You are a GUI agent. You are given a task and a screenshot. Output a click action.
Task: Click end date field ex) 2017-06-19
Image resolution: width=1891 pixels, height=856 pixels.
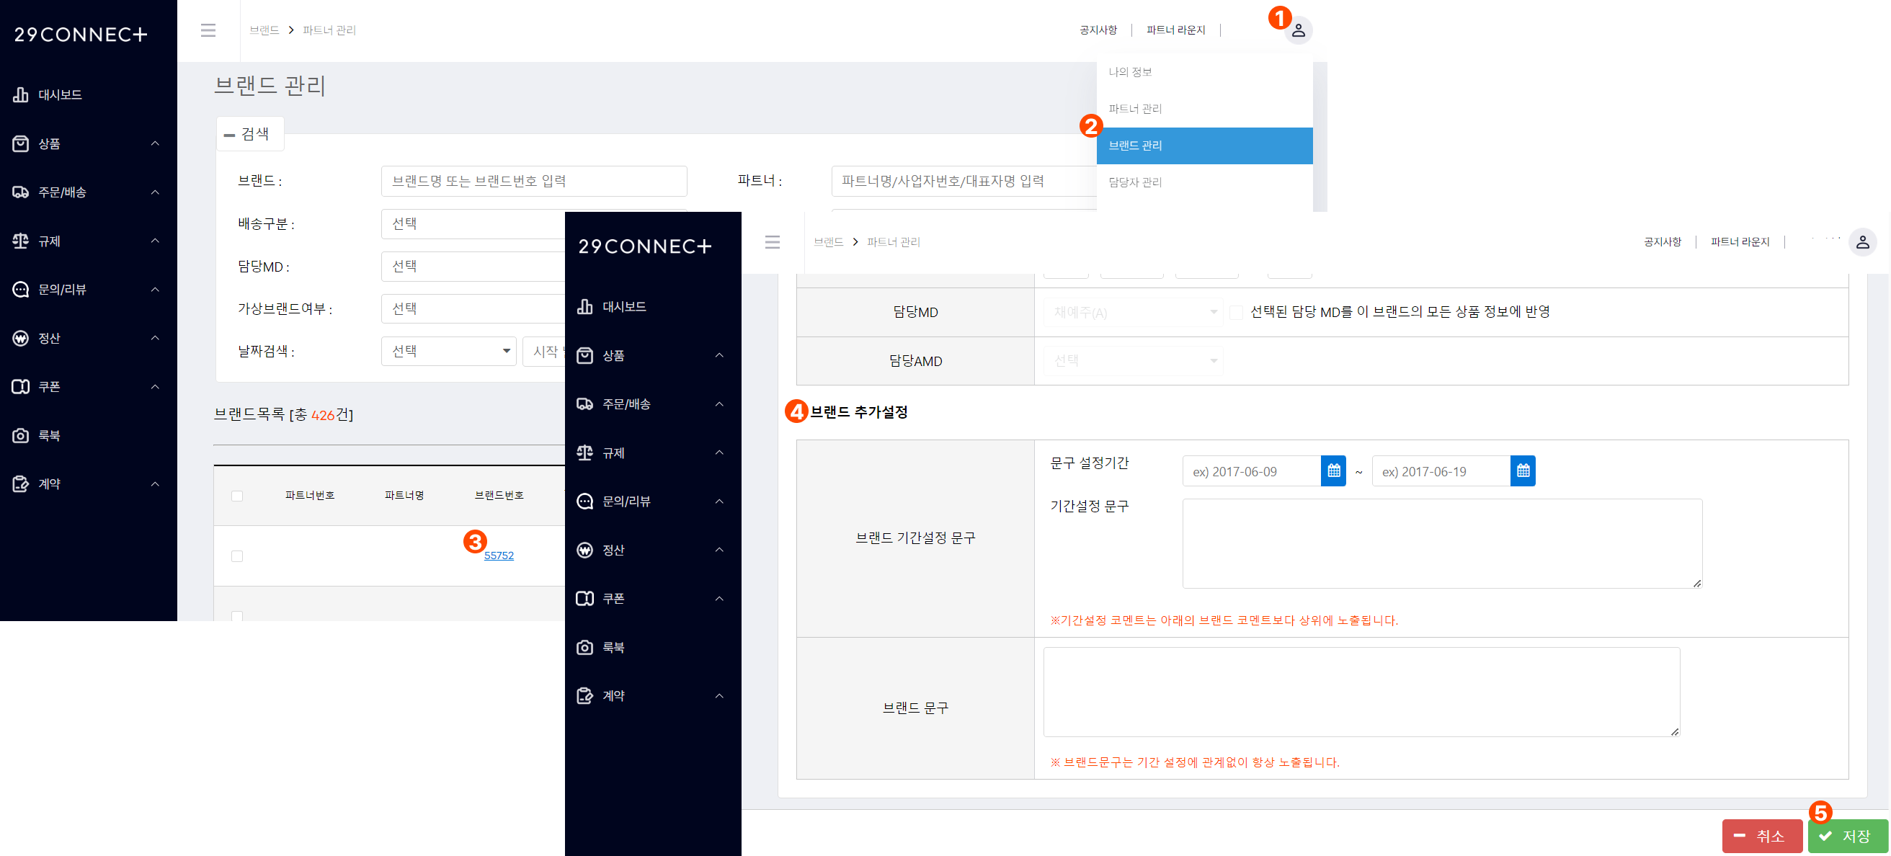click(1441, 471)
